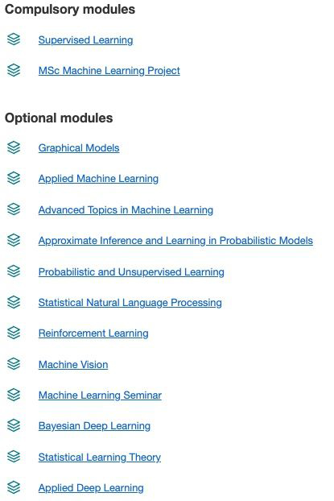Click the stack icon beside Reinforcement Learning
The width and height of the screenshot is (334, 501).
(14, 333)
